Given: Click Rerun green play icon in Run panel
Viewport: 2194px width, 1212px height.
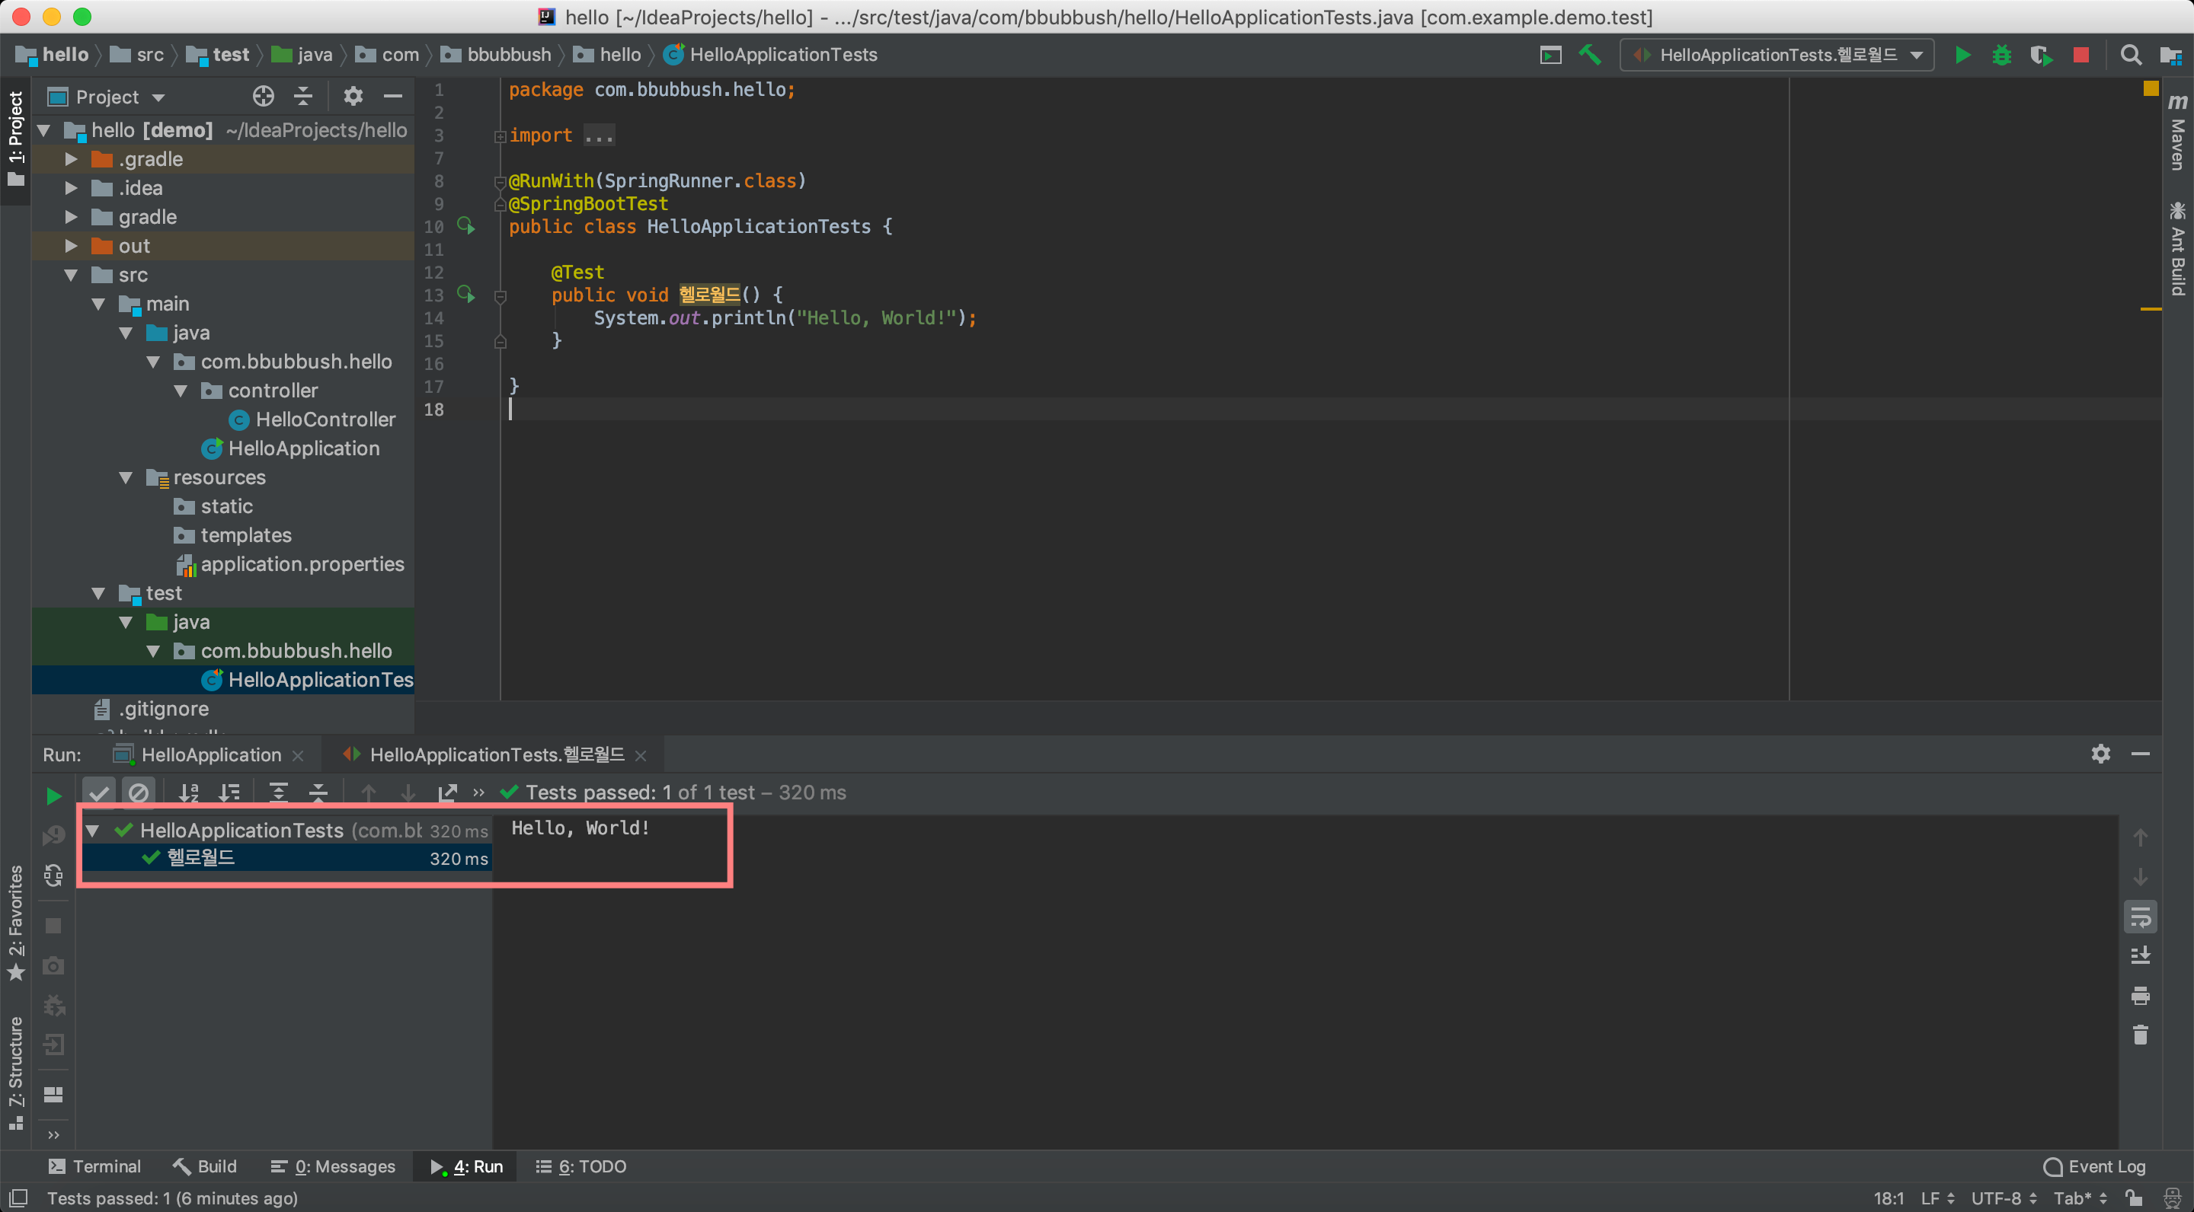Looking at the screenshot, I should [53, 795].
